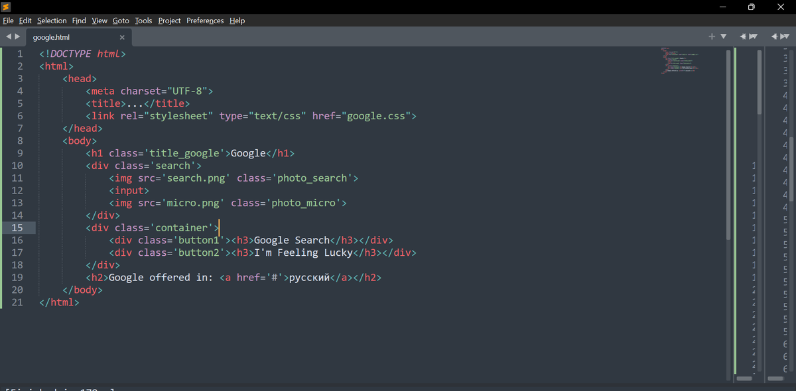The height and width of the screenshot is (391, 796).
Task: Click the h1 'title_google' line
Action: [190, 153]
